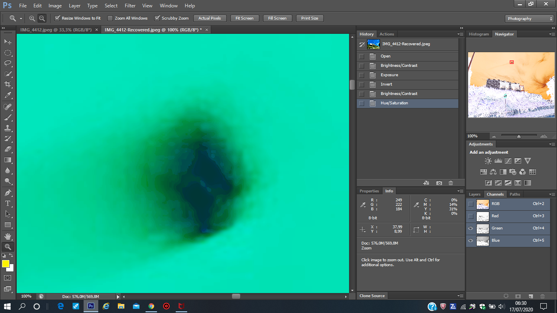The height and width of the screenshot is (313, 557).
Task: Open the Photography workspace dropdown
Action: [530, 19]
